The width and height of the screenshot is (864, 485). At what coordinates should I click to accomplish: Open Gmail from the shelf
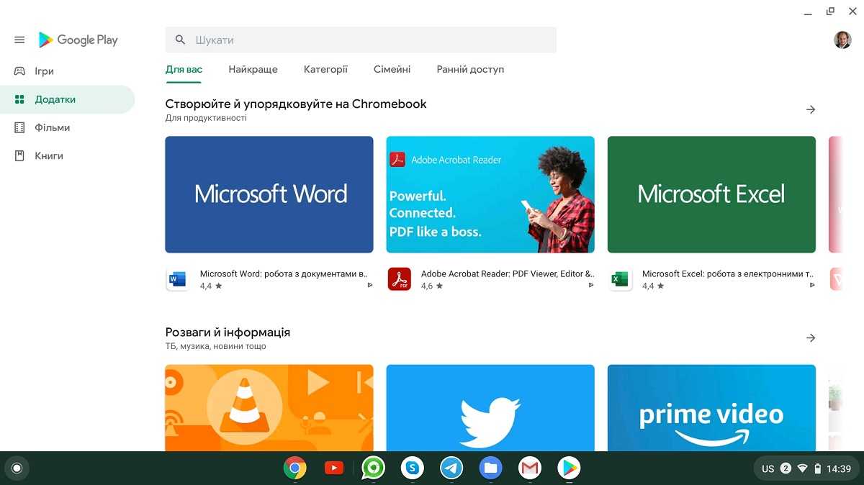point(530,468)
